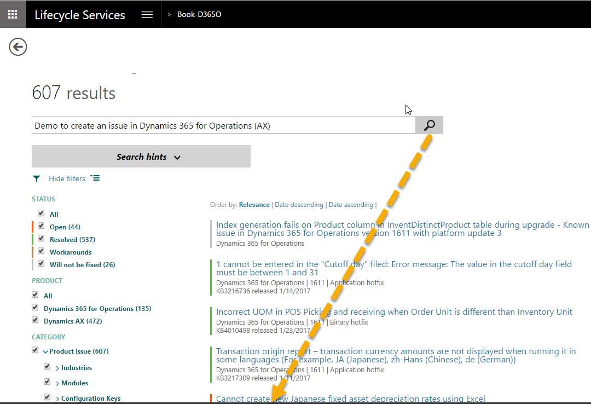Uncheck the Open (44) status checkbox

tap(41, 226)
